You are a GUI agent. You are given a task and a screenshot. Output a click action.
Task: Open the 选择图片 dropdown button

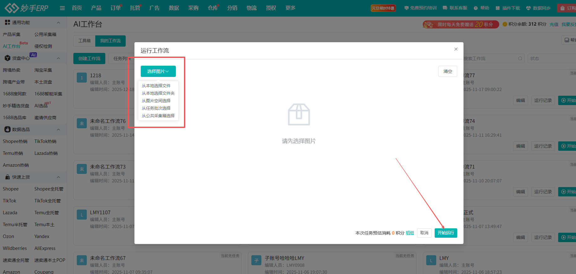pyautogui.click(x=158, y=71)
